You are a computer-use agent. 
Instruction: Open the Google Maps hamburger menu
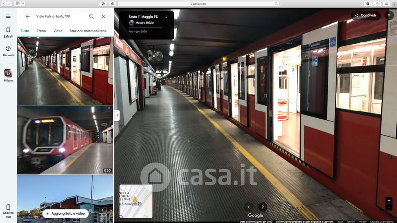coord(8,16)
